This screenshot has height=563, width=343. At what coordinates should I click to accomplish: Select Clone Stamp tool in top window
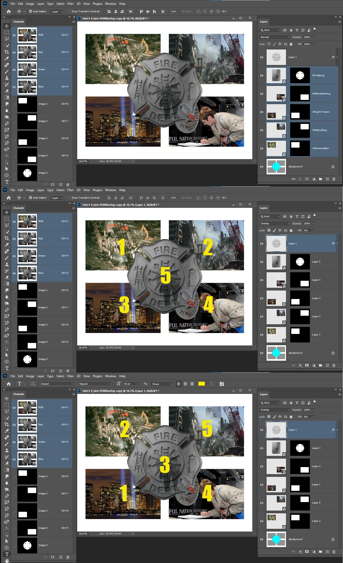pyautogui.click(x=7, y=78)
